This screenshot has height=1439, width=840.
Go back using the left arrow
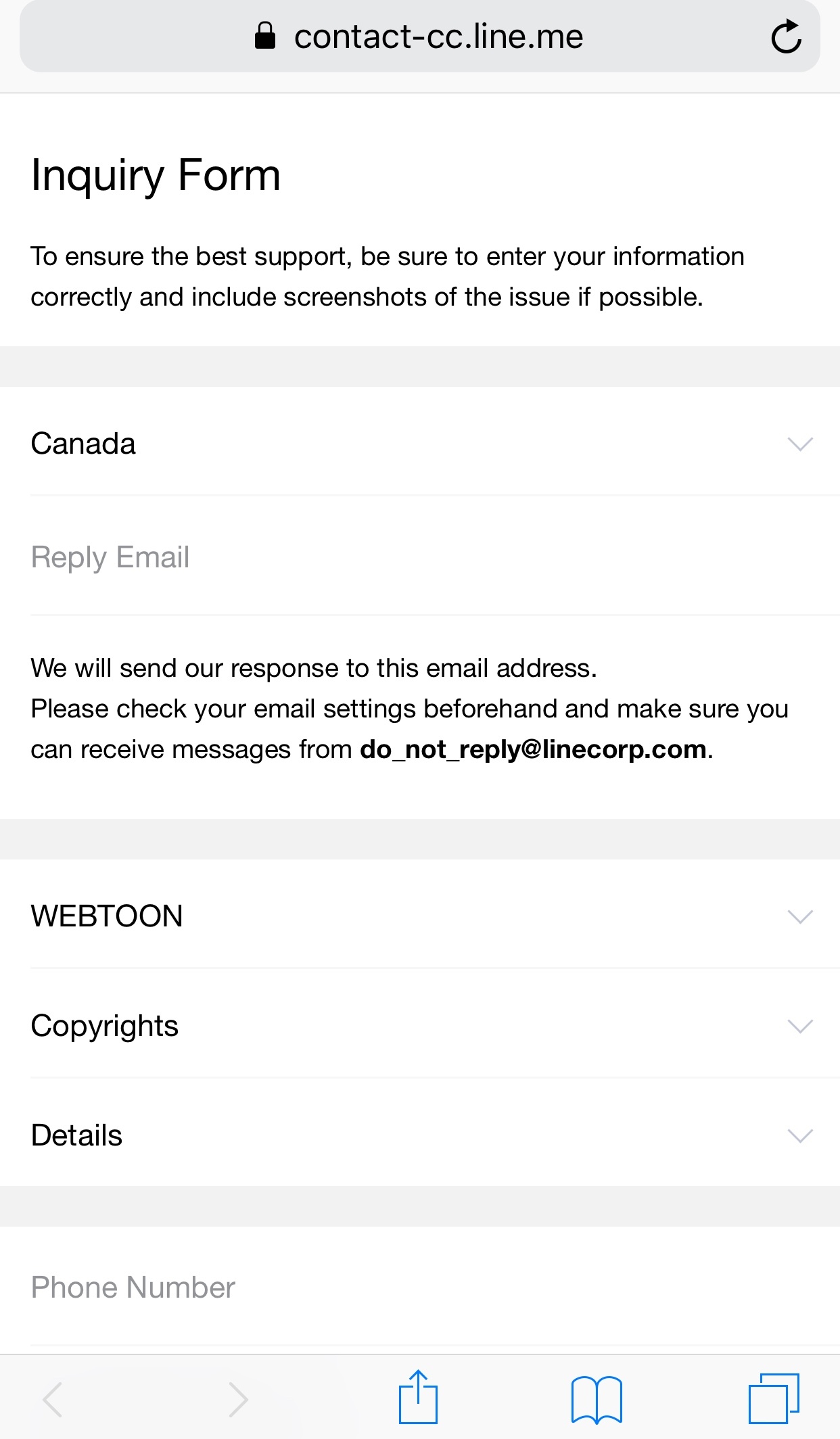53,1398
